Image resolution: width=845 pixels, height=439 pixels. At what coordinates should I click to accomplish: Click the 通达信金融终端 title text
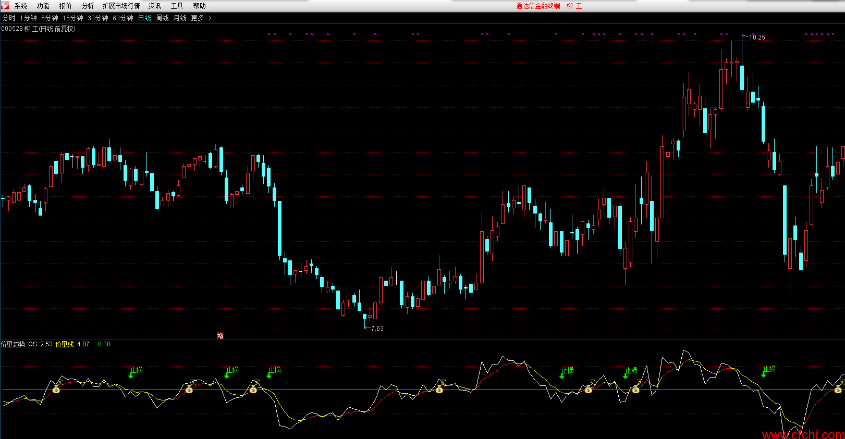(538, 6)
